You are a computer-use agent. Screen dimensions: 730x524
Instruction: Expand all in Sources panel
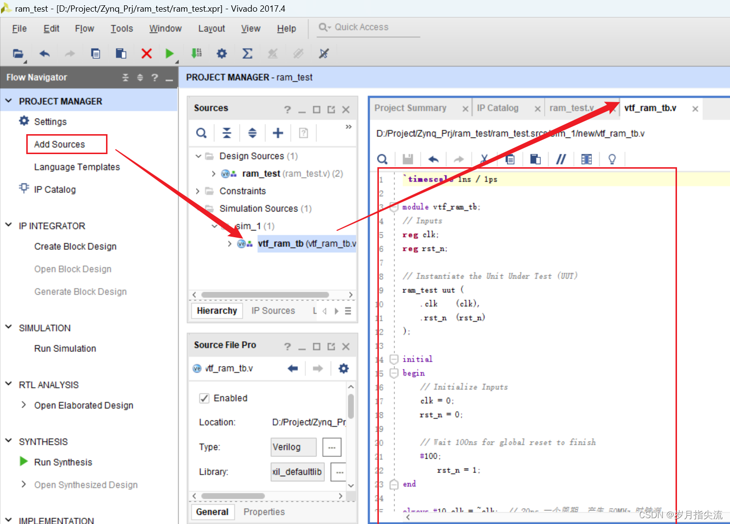click(x=252, y=133)
